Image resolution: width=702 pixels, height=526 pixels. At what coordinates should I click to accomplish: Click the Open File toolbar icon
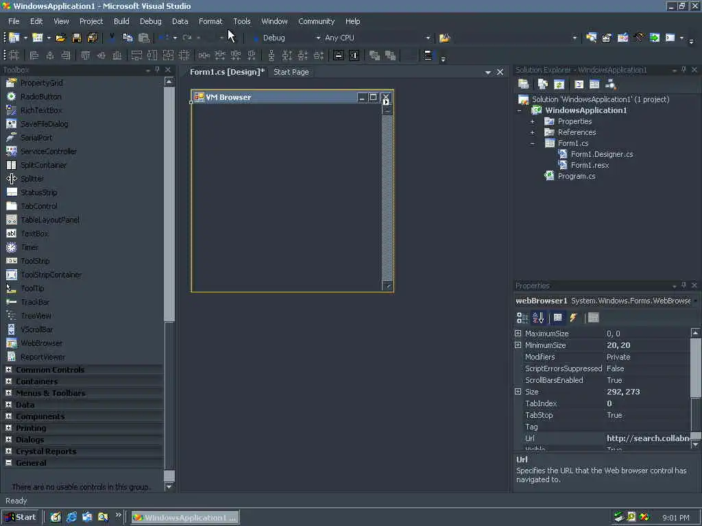(60, 38)
